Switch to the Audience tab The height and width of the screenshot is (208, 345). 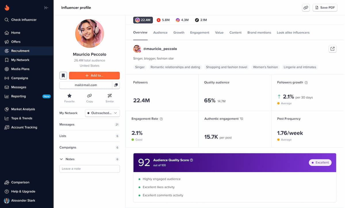click(160, 32)
